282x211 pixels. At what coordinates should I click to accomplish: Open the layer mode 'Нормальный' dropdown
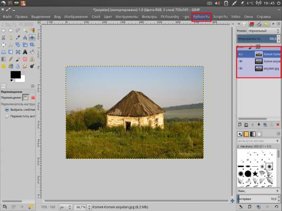click(x=263, y=31)
